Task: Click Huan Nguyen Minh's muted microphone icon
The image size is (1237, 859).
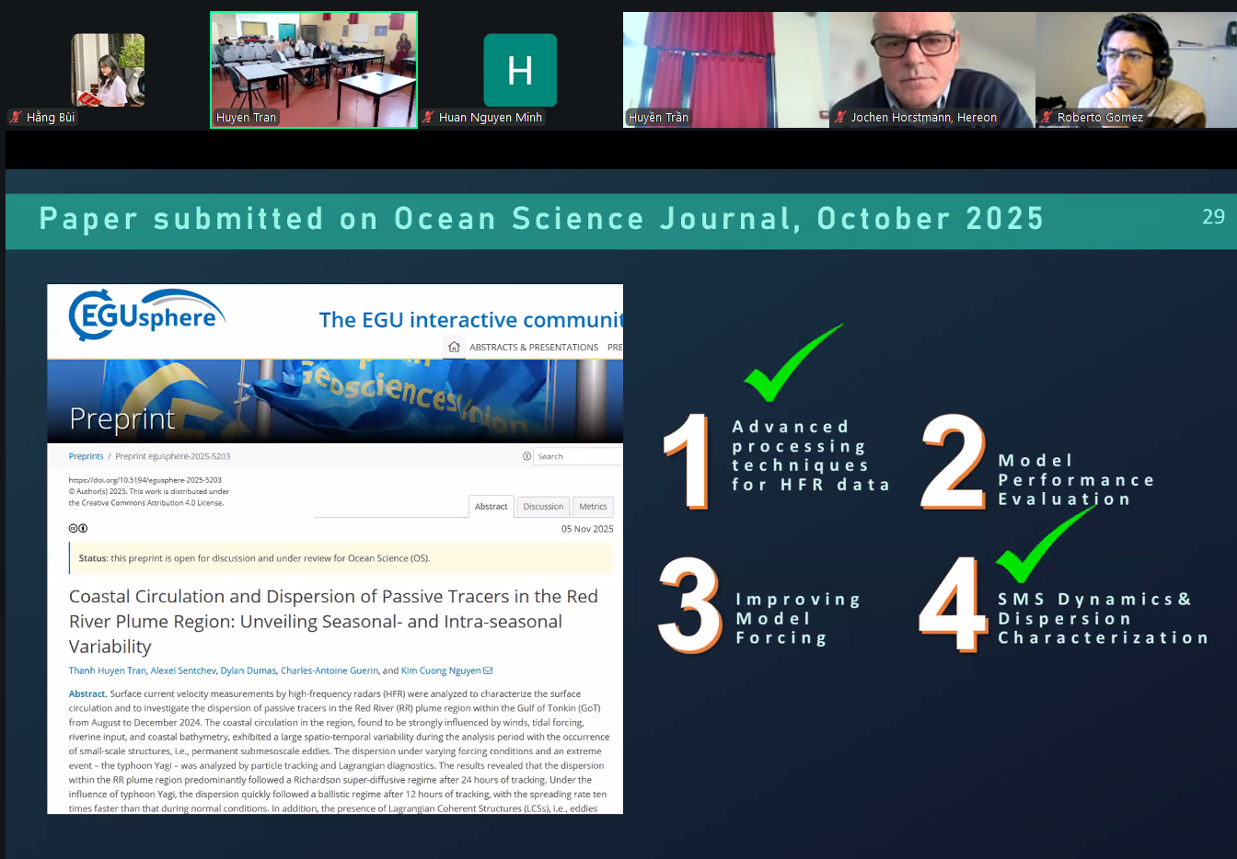Action: tap(428, 118)
